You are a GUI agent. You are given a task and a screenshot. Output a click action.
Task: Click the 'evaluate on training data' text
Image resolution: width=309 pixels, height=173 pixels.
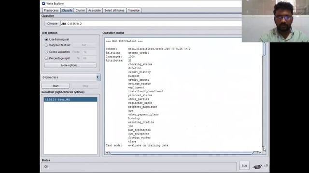pyautogui.click(x=148, y=145)
